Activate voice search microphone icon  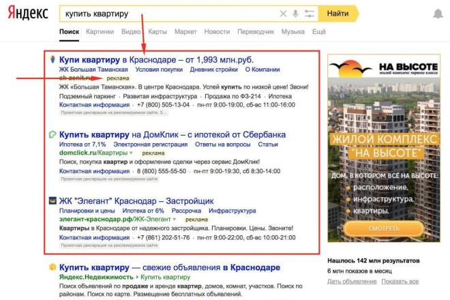coord(295,14)
